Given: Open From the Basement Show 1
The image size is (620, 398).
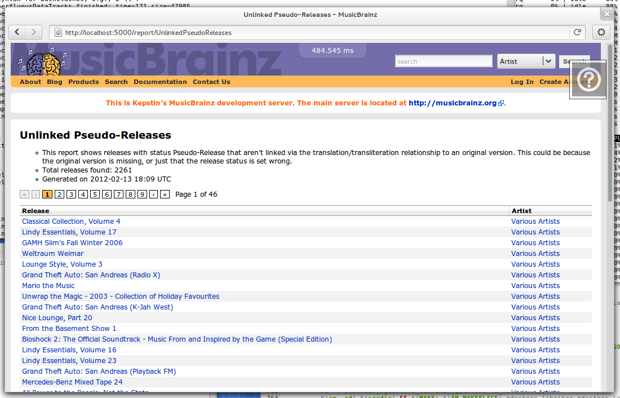Looking at the screenshot, I should click(69, 328).
